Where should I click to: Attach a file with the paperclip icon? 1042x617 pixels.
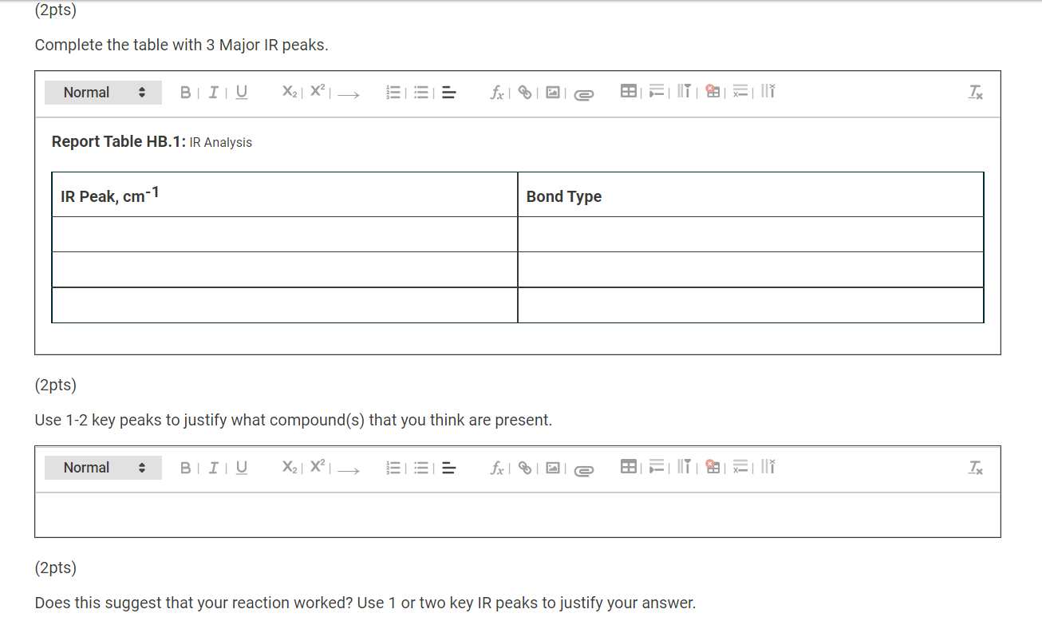[583, 93]
